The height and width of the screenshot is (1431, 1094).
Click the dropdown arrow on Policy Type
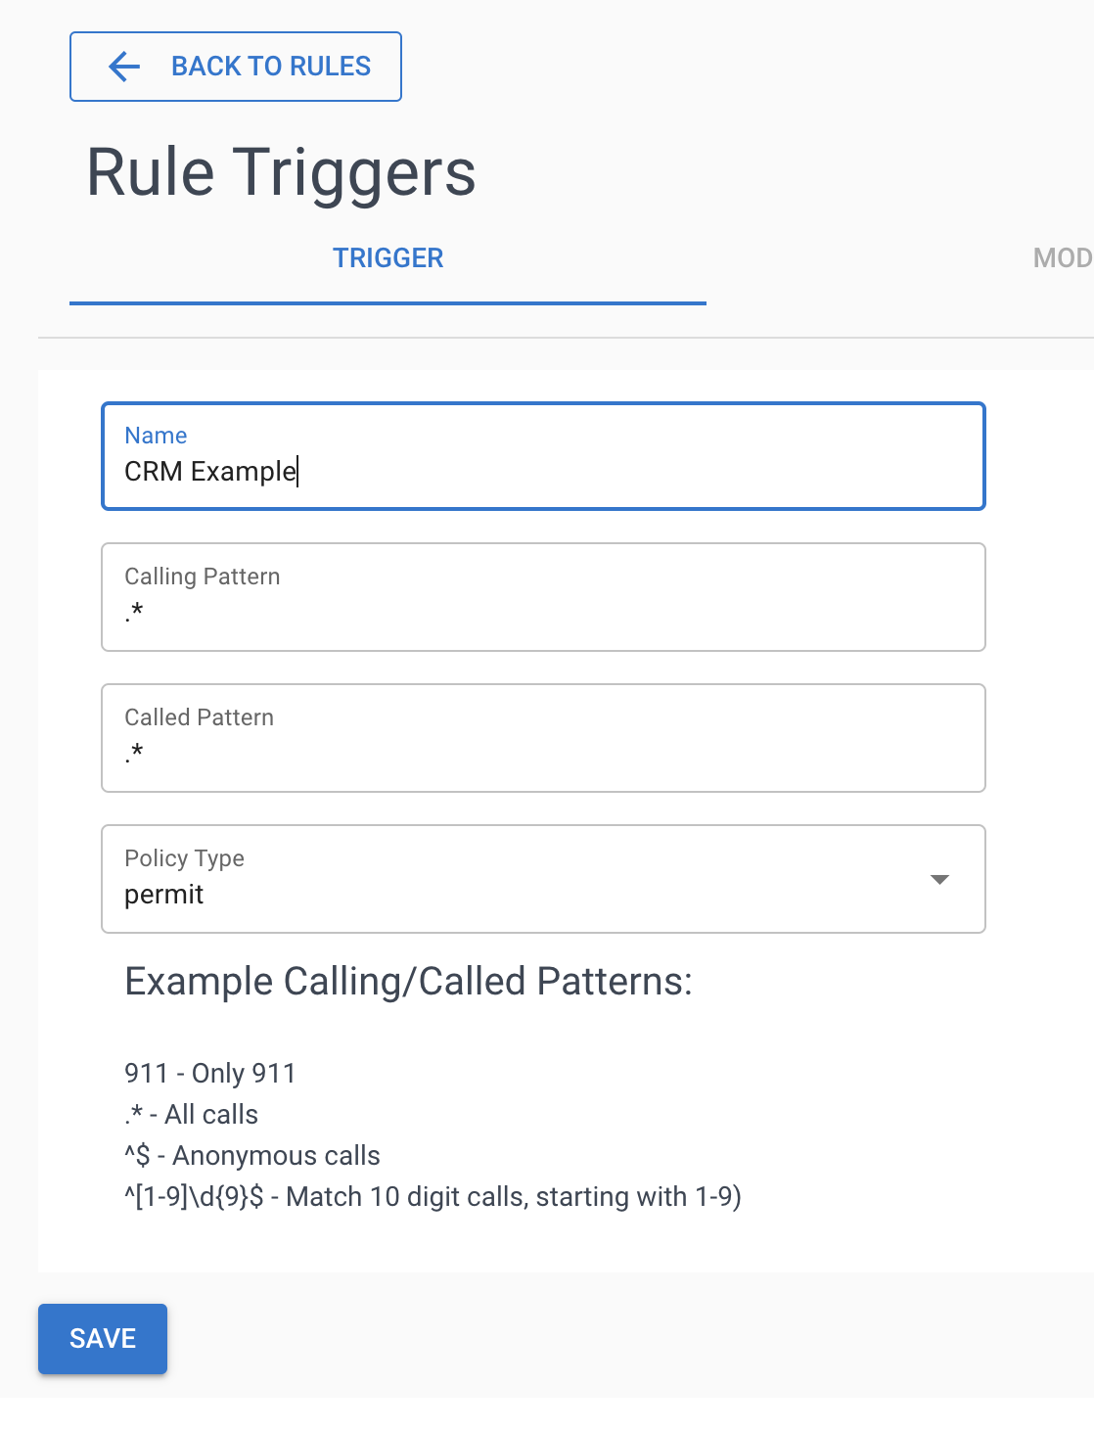tap(939, 879)
